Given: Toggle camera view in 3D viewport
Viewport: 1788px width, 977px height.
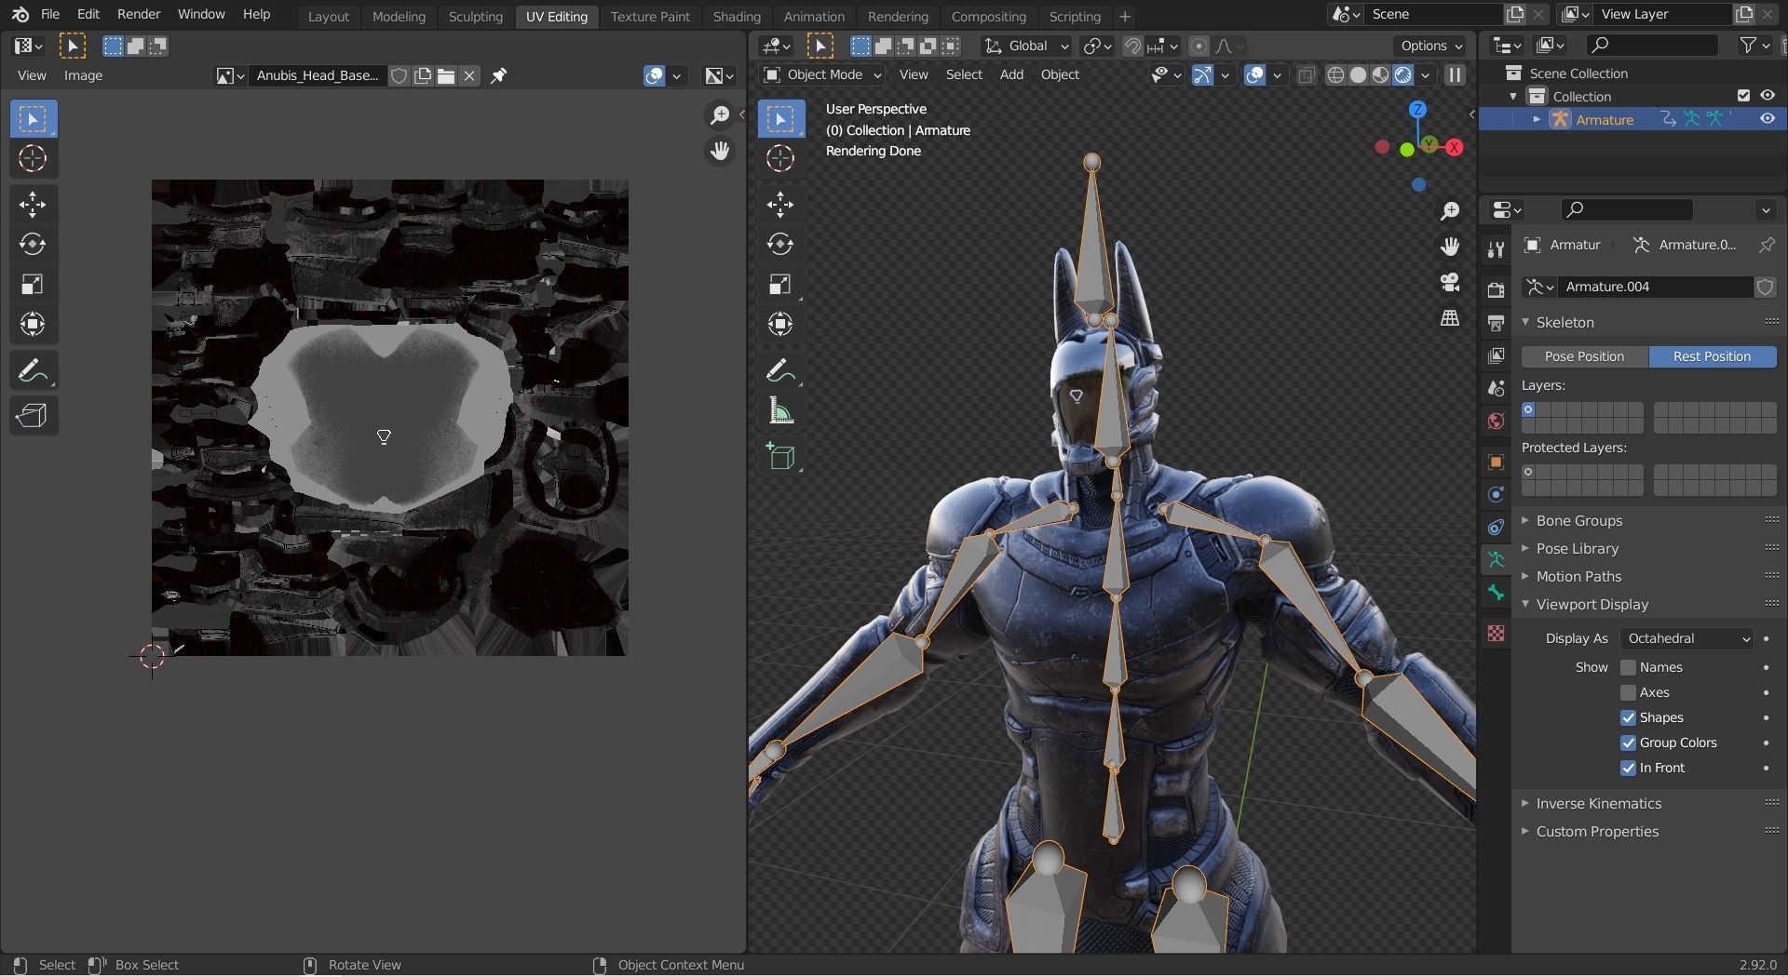Looking at the screenshot, I should coord(1450,282).
